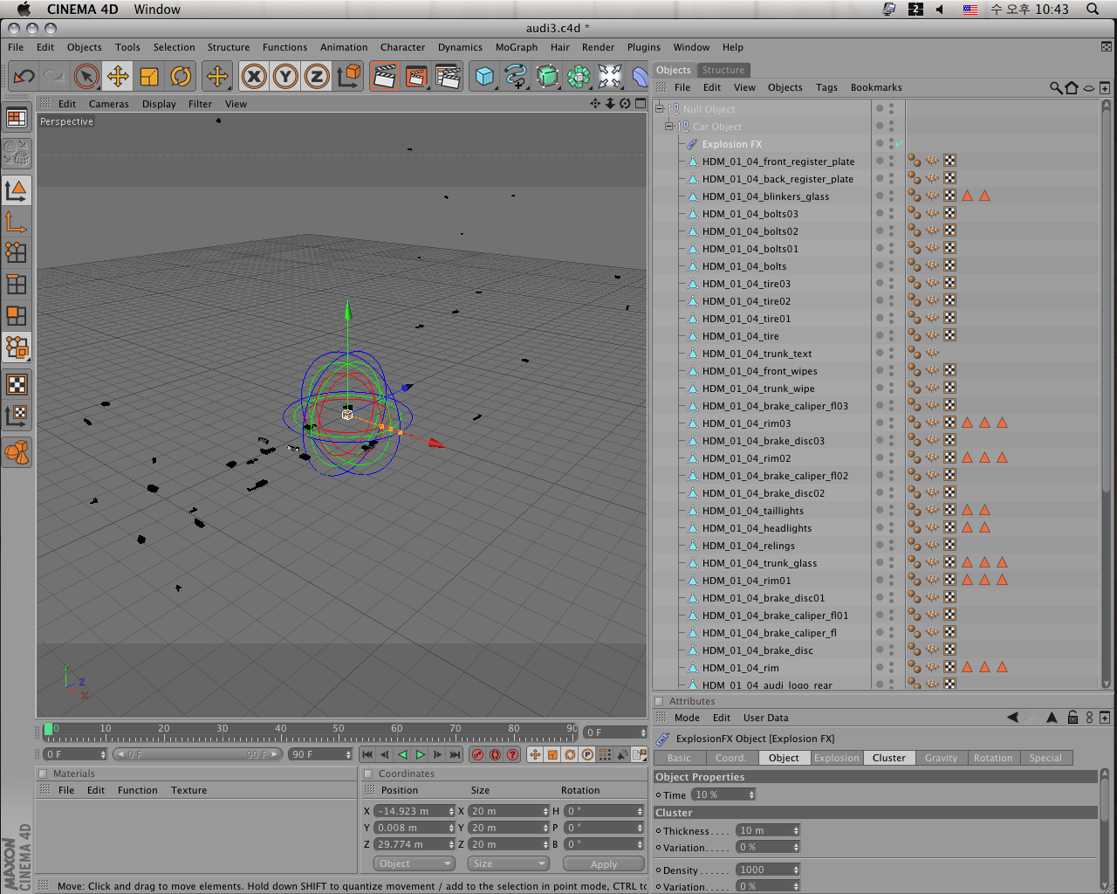Toggle Position keyframe recording
The image size is (1117, 894).
(x=535, y=754)
